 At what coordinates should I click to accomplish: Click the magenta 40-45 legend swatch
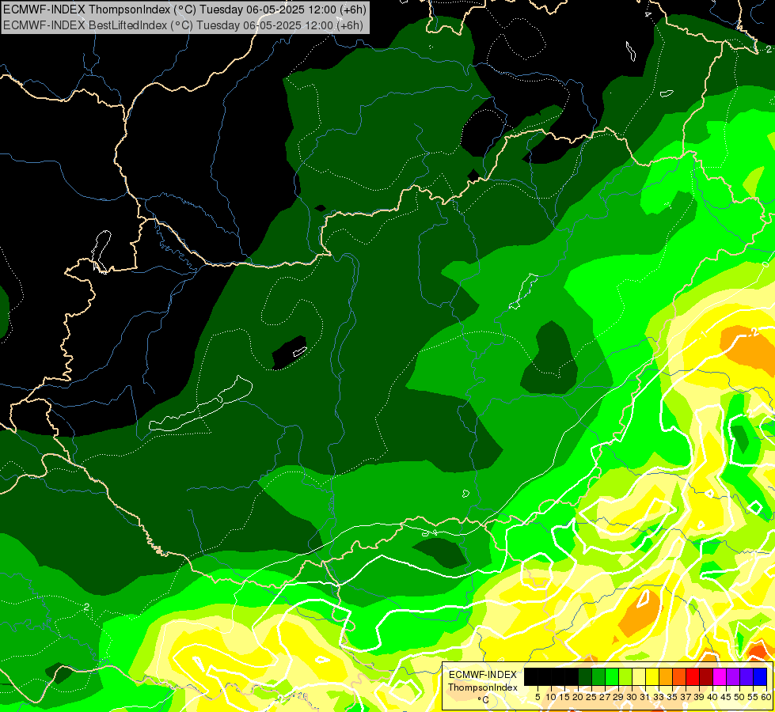click(720, 676)
